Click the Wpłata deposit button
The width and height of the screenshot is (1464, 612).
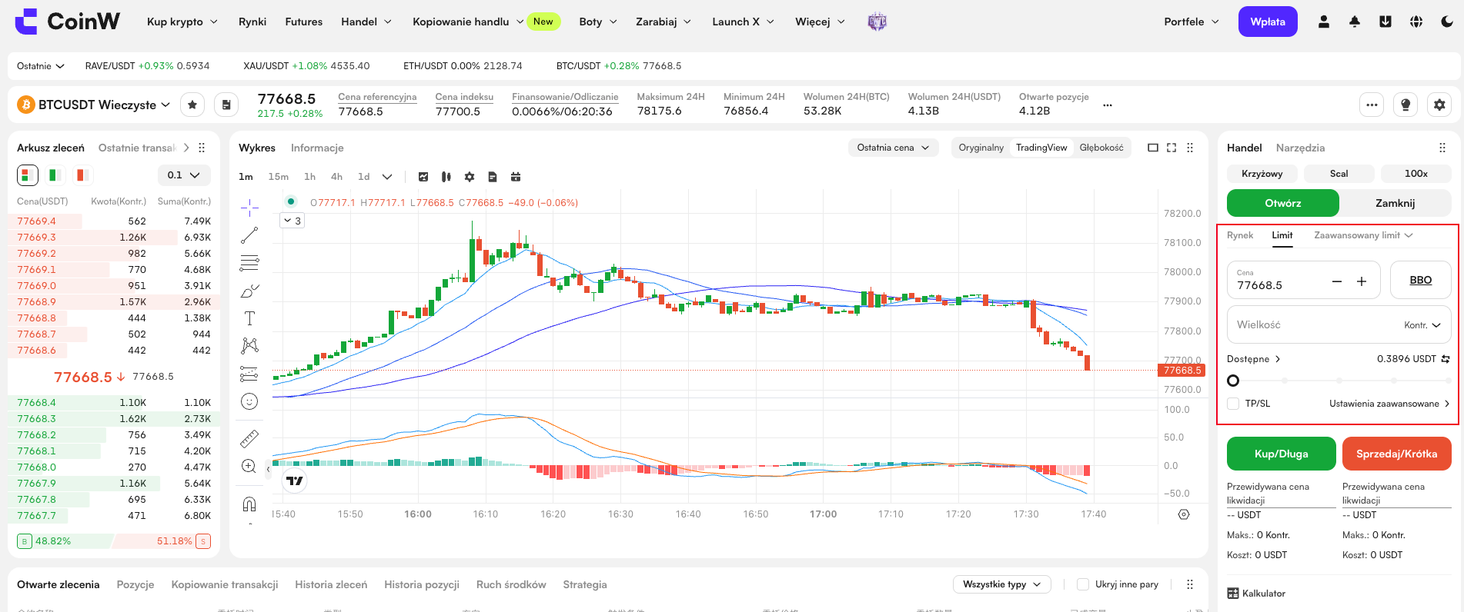1268,22
